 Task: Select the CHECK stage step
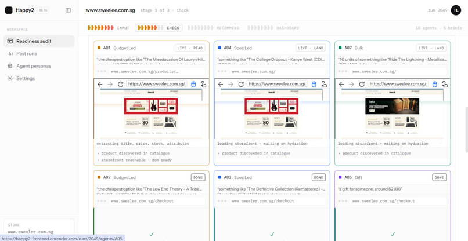(x=159, y=28)
